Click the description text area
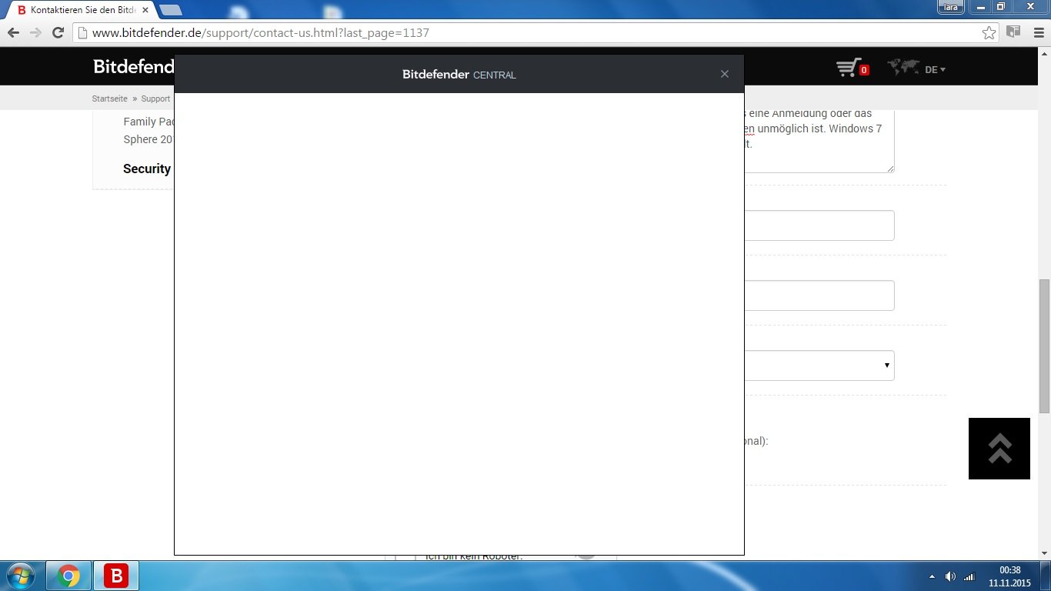This screenshot has height=591, width=1051. coord(819,140)
